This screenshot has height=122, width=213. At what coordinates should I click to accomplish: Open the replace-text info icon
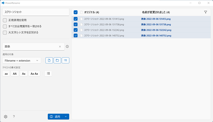(67, 47)
